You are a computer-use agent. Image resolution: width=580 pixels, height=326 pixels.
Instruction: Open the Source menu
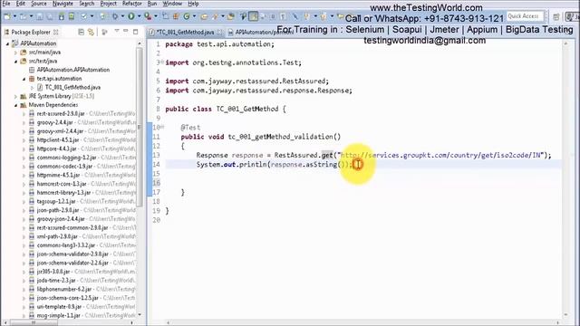click(x=39, y=4)
